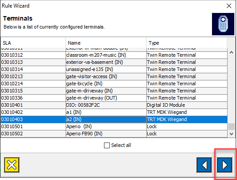Click the scrollbar up arrow
237x180 pixels.
[x=231, y=53]
